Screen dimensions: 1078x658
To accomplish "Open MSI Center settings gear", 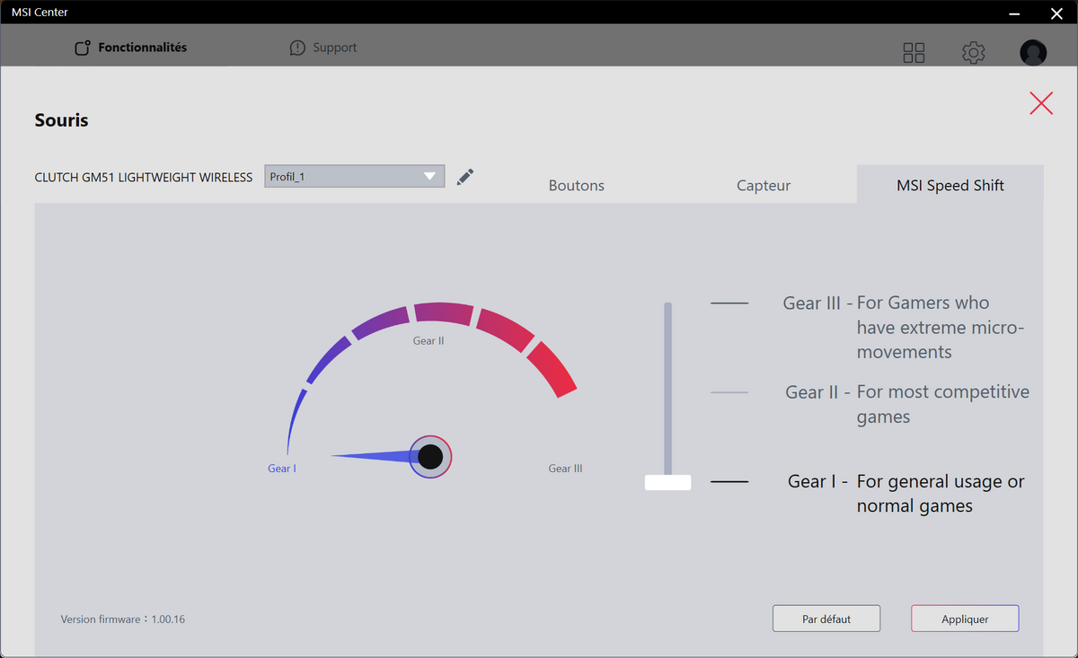I will [974, 53].
